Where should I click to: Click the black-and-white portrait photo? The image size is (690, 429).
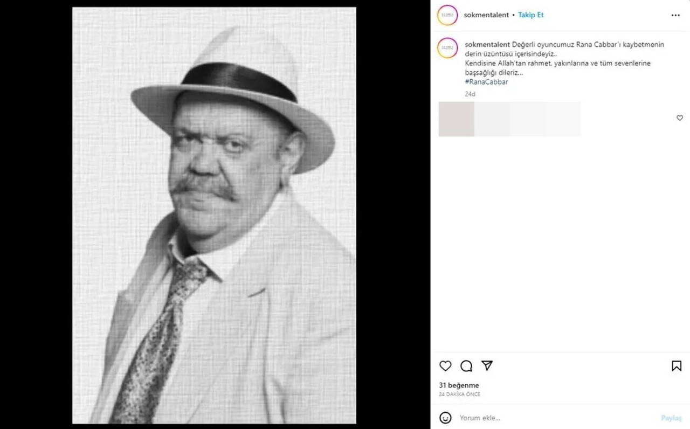point(215,216)
